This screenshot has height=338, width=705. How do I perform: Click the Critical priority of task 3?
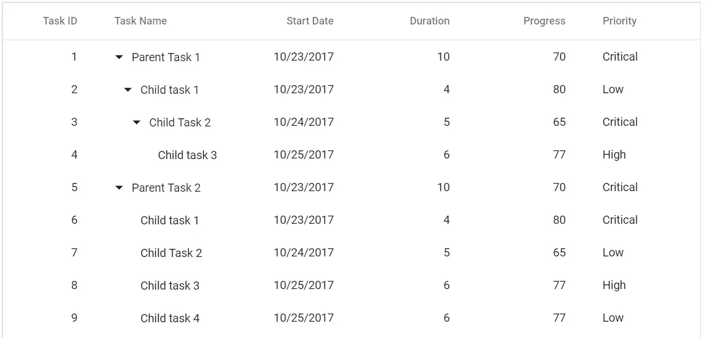[x=619, y=122]
